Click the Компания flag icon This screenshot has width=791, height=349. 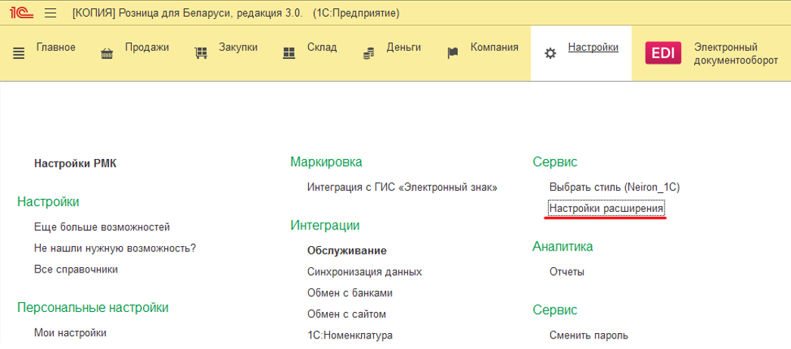(453, 53)
